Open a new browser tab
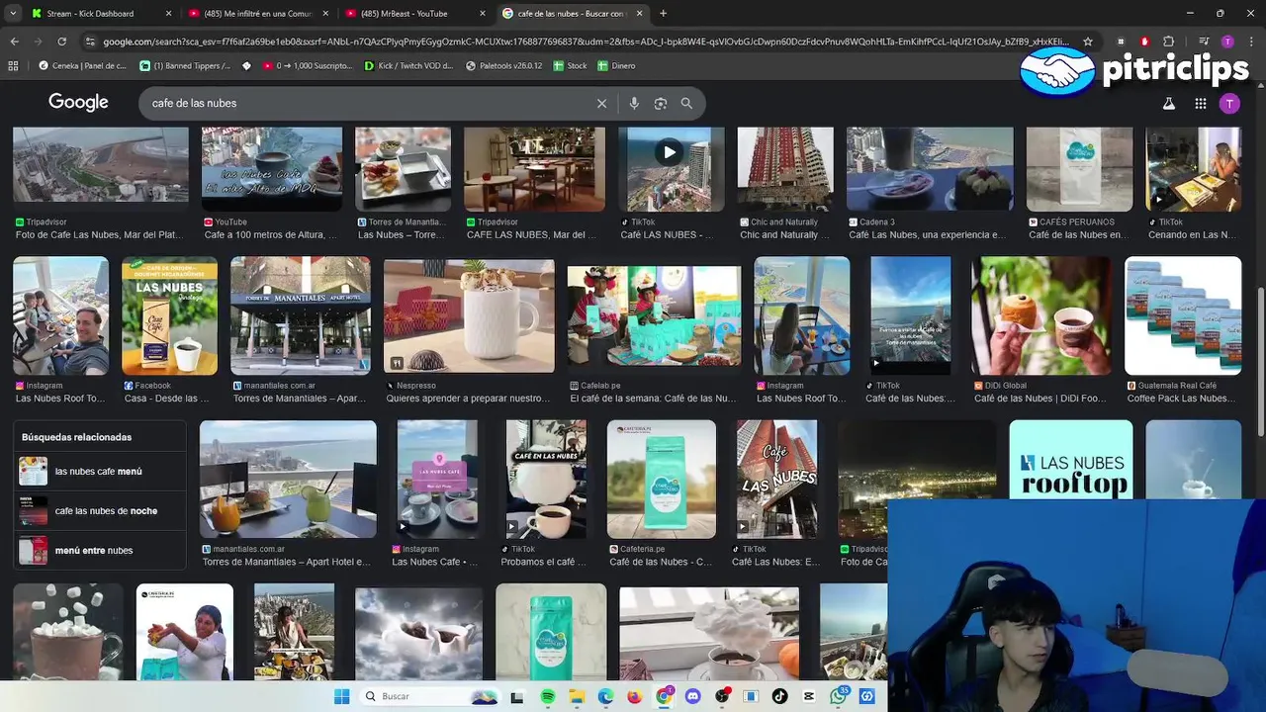The height and width of the screenshot is (712, 1266). [x=663, y=14]
